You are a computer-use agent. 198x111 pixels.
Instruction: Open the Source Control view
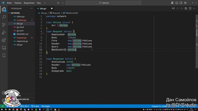pos(4,25)
